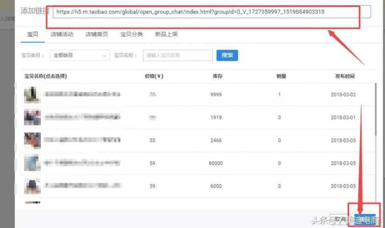Viewport: 385px width, 228px height.
Task: Click the 库存 column header
Action: pyautogui.click(x=218, y=76)
